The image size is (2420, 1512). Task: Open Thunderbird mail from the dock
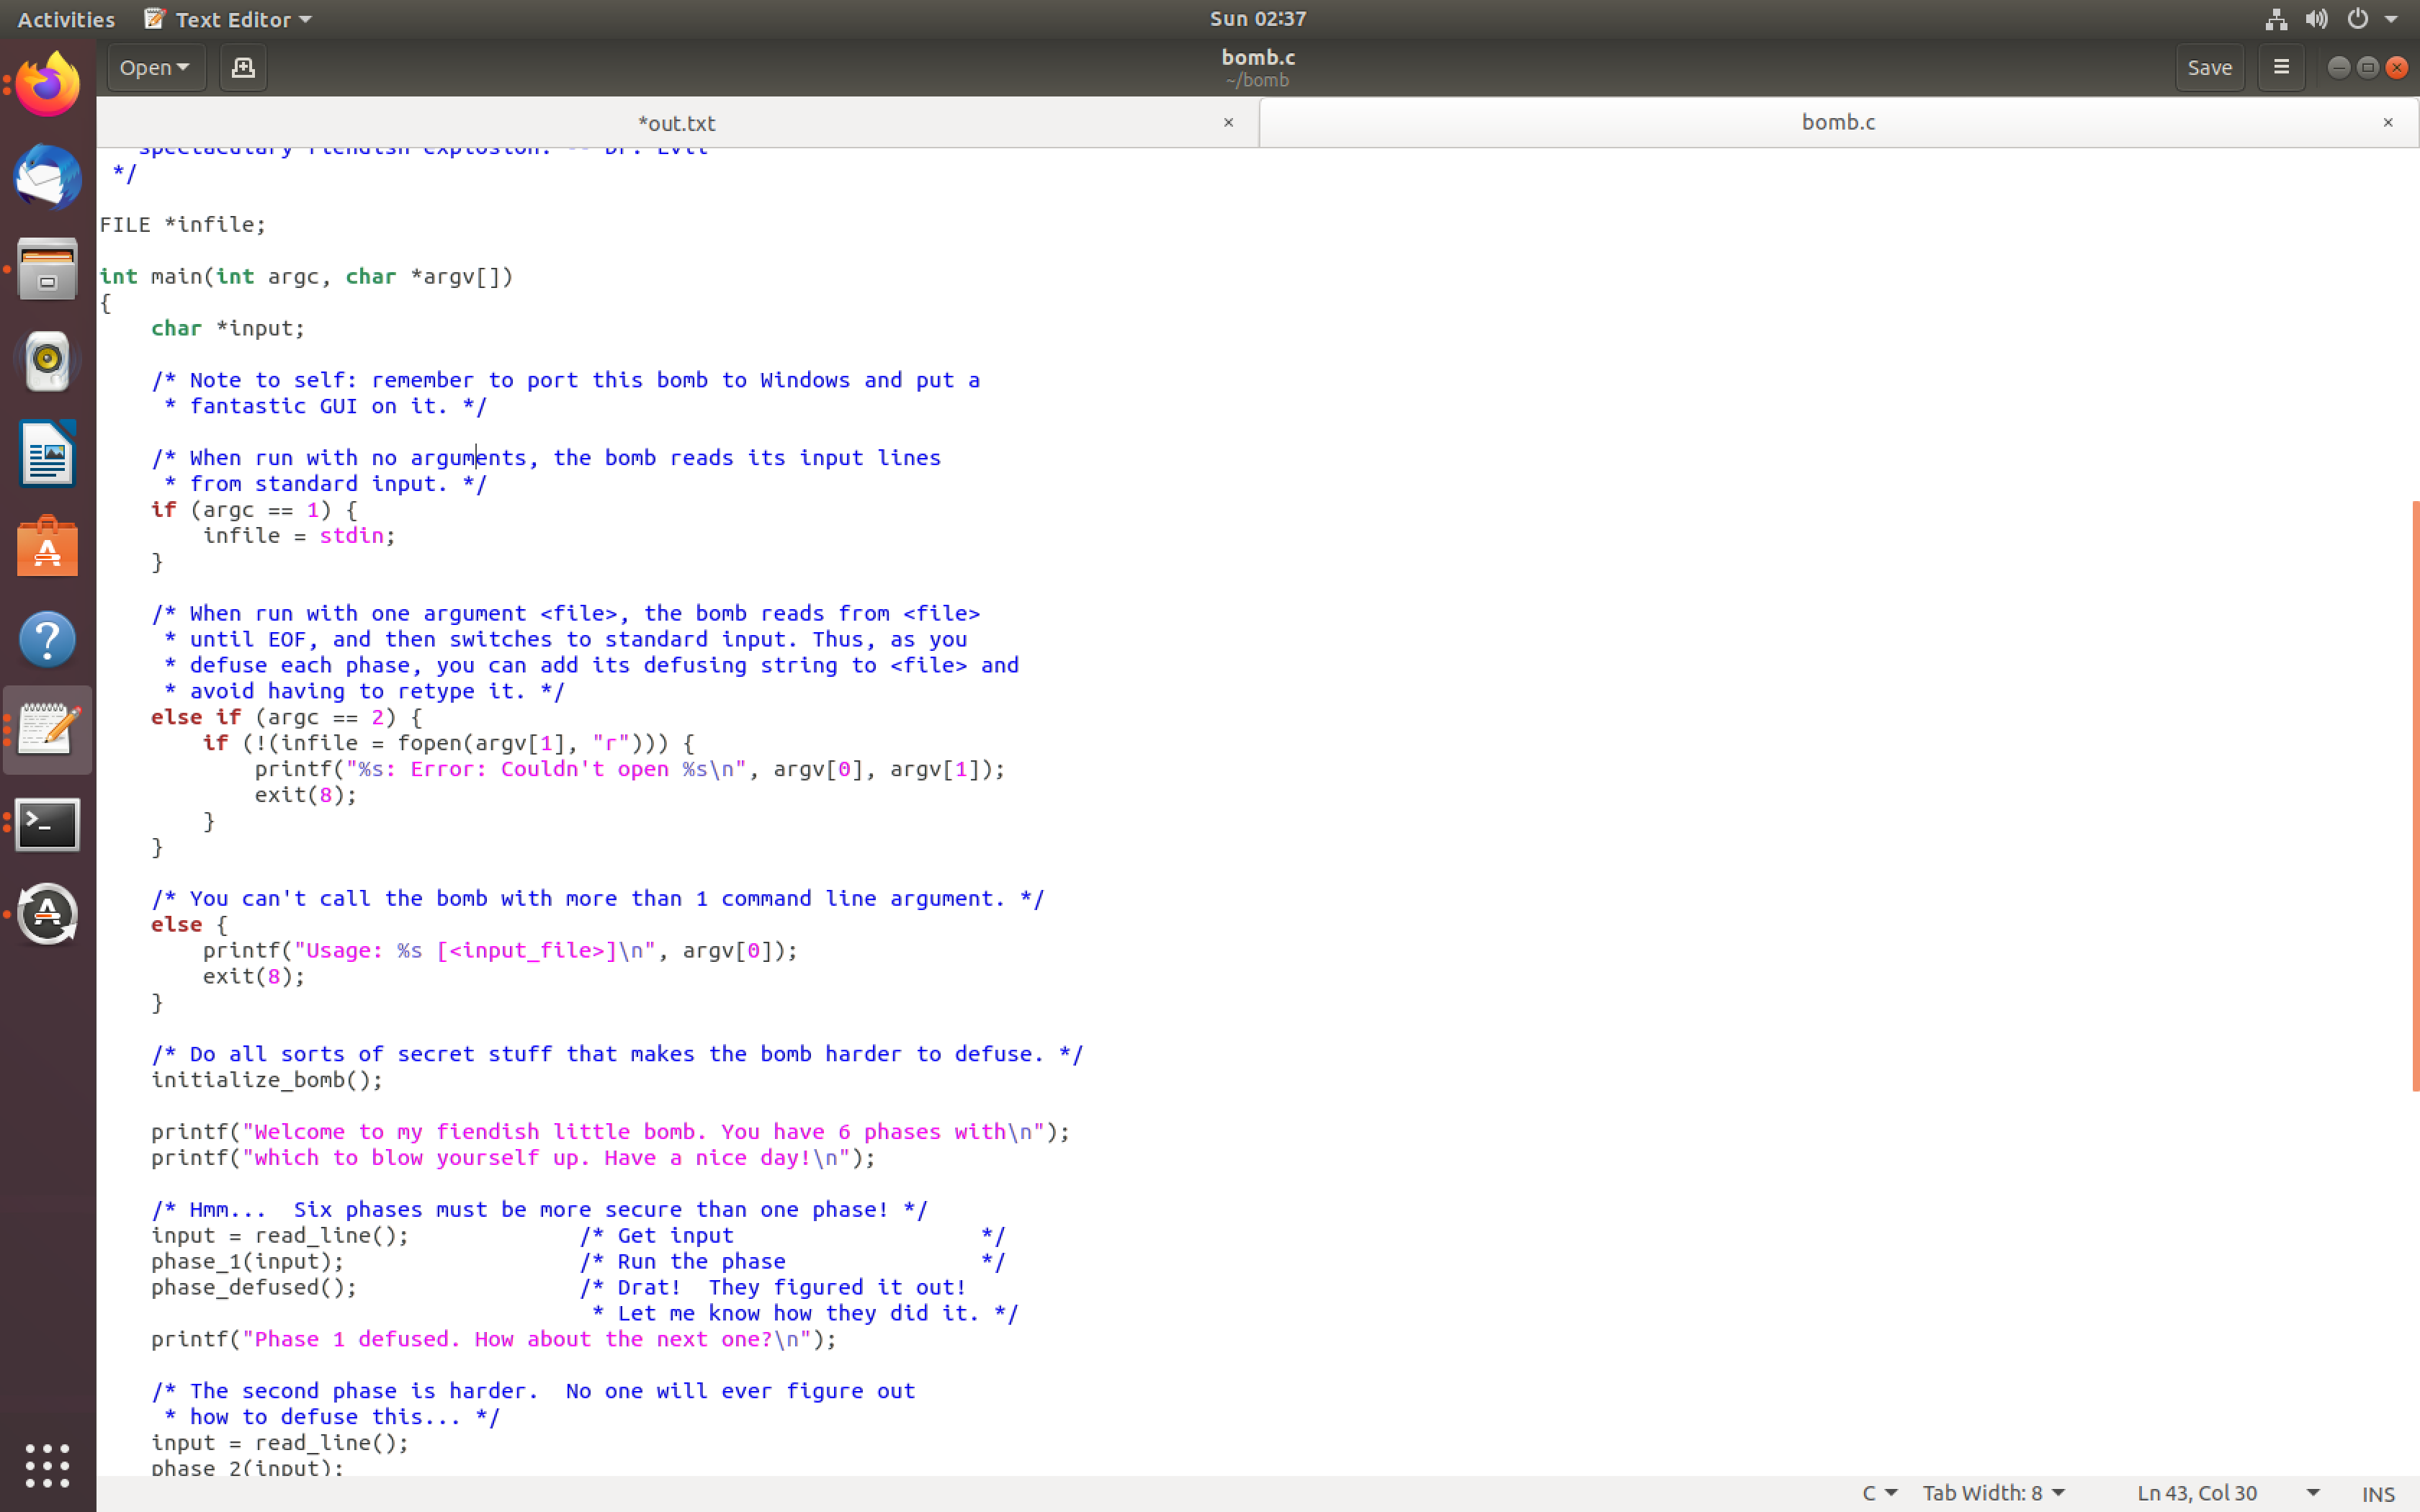click(x=47, y=177)
